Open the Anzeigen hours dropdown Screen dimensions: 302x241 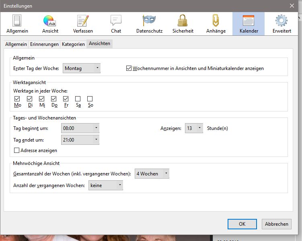point(194,128)
